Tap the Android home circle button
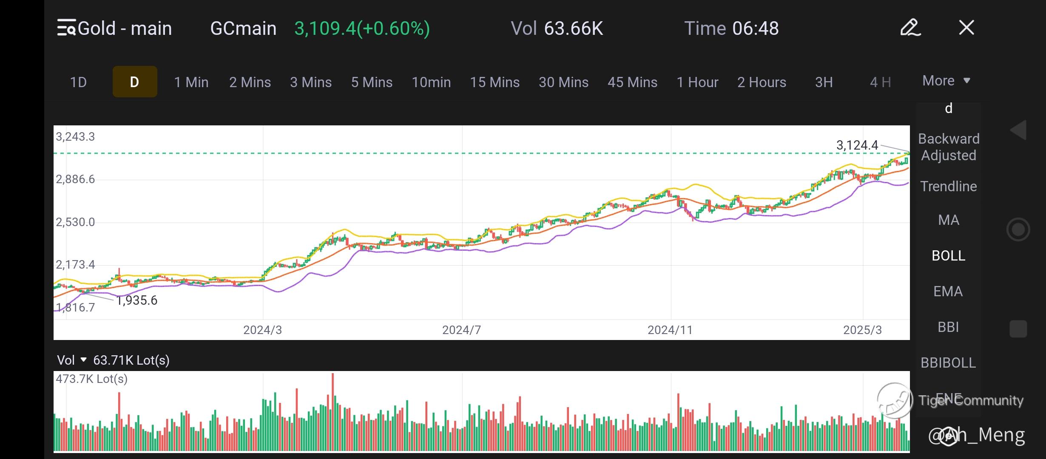This screenshot has height=459, width=1046. [1018, 229]
